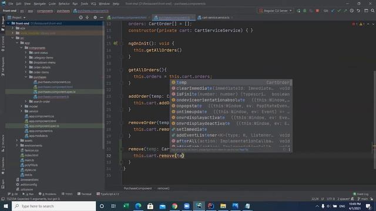Collapse the purchases folder
Screen dimensions: 376x211
26,77
